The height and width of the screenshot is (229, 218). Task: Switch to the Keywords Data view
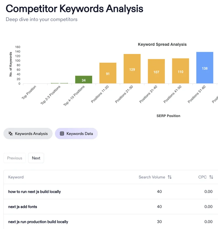point(76,133)
